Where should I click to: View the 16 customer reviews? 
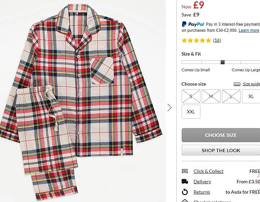217,40
